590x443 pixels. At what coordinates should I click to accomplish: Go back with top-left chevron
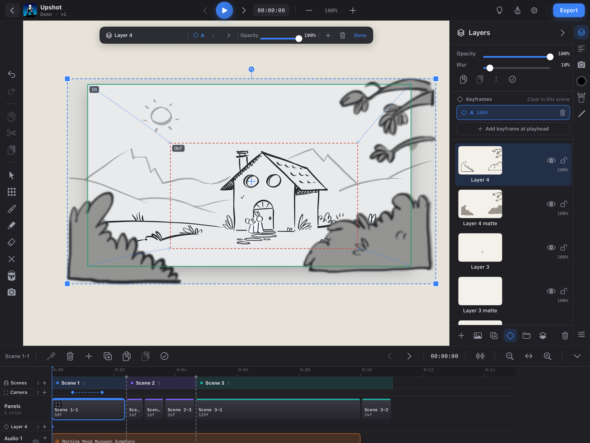pos(12,10)
